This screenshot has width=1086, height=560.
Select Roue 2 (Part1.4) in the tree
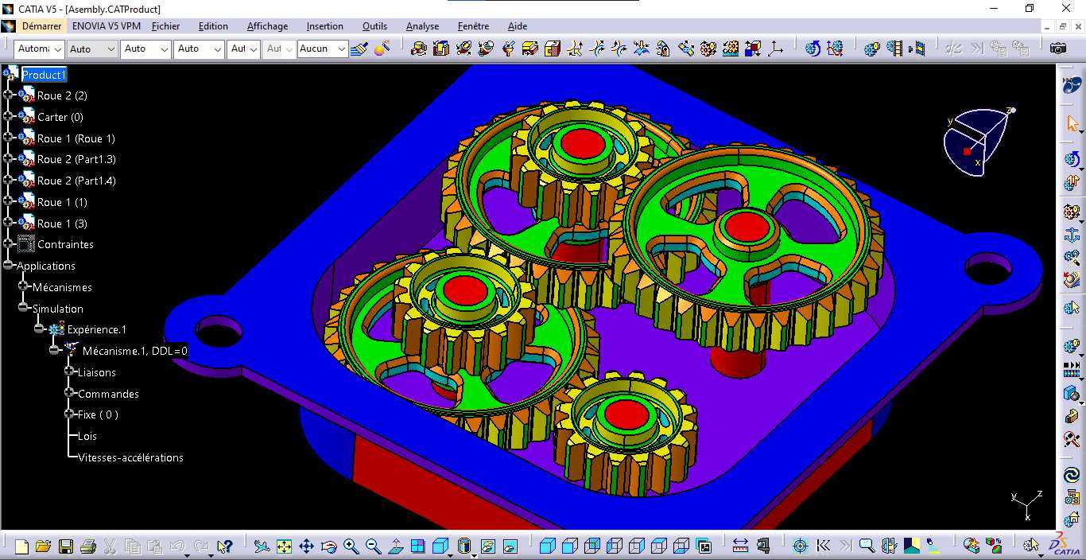pos(76,181)
